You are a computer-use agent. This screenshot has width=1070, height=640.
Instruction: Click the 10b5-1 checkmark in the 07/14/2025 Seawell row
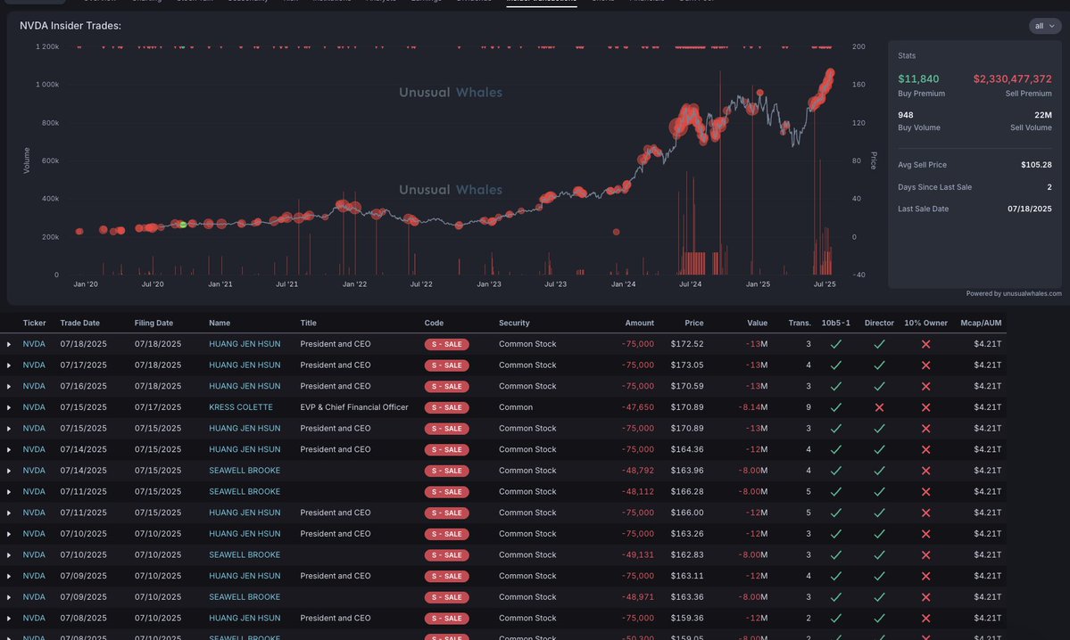(x=835, y=471)
